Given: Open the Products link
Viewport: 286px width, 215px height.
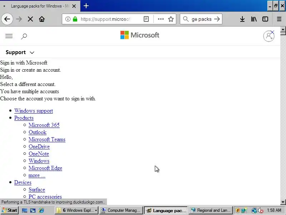Looking at the screenshot, I should [x=24, y=118].
